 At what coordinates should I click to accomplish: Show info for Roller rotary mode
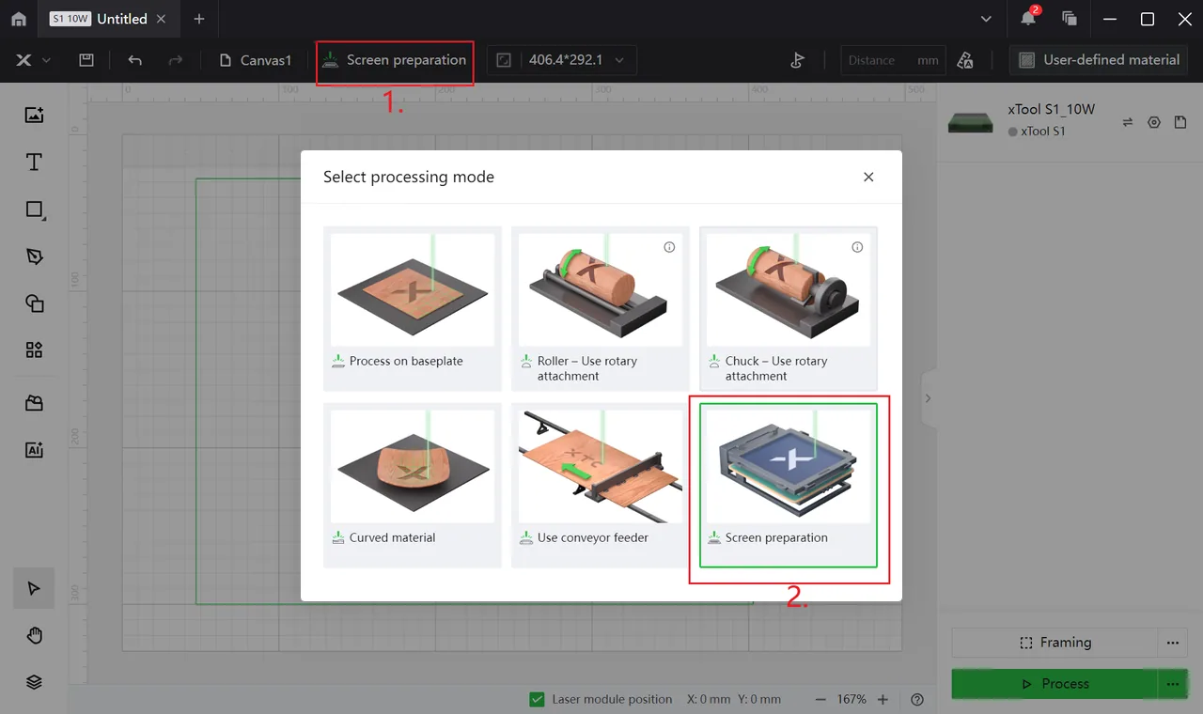[669, 247]
